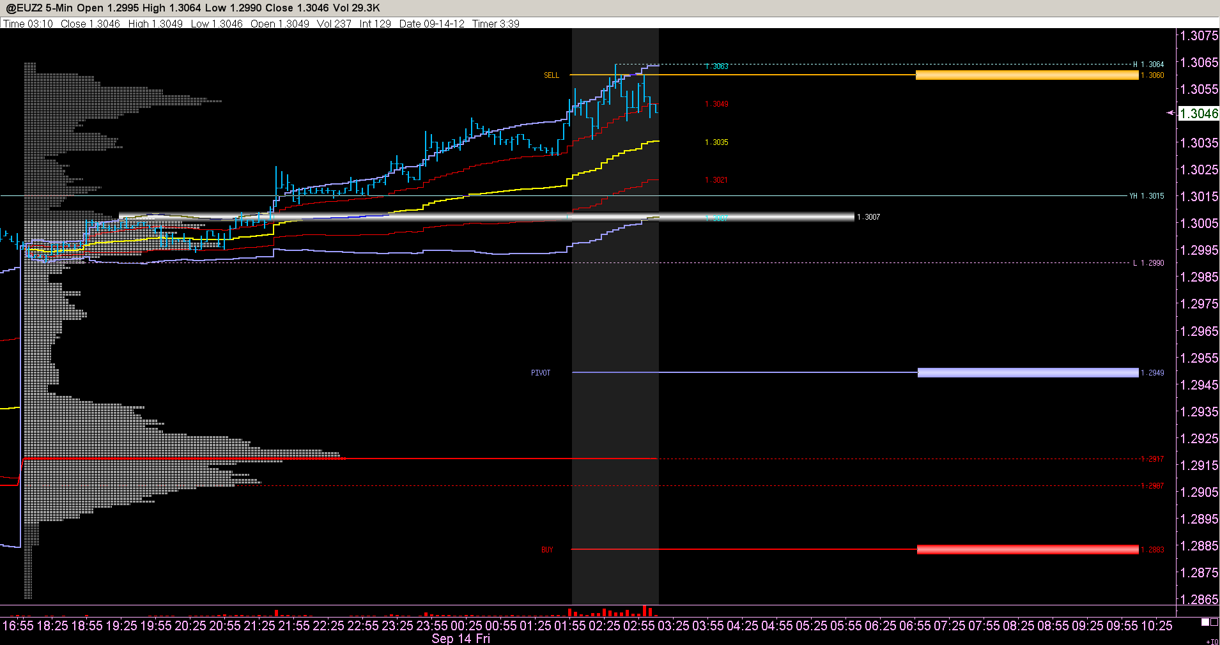Image resolution: width=1220 pixels, height=645 pixels.
Task: Click the red 1.2883 buy price value
Action: click(1153, 550)
